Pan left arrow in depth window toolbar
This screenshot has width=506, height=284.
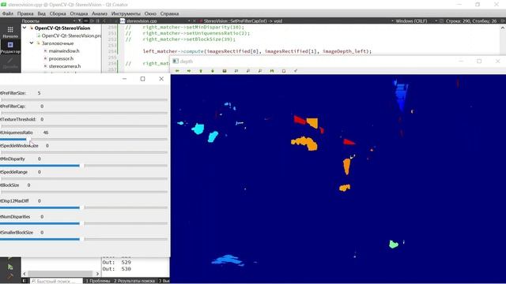pyautogui.click(x=177, y=71)
